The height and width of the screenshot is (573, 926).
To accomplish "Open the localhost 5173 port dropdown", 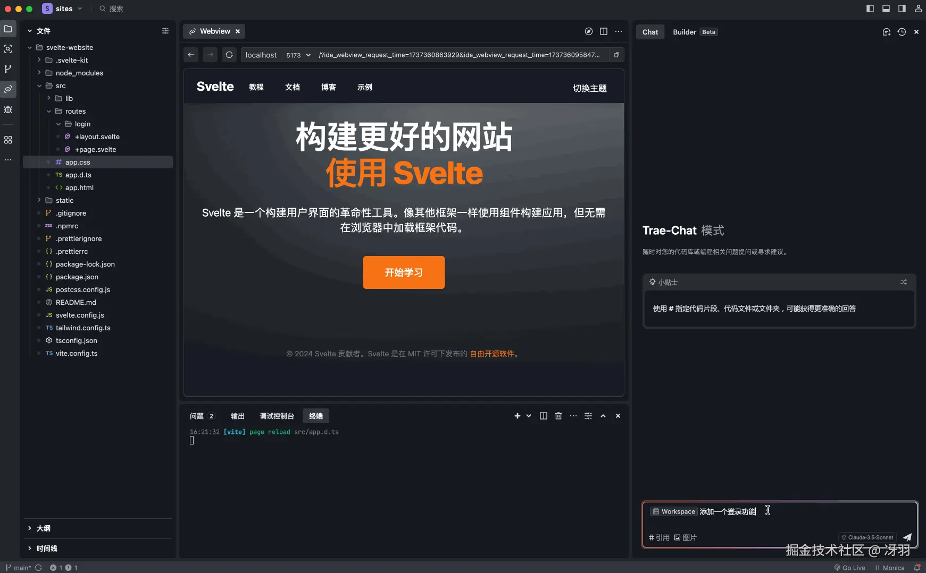I will [x=298, y=55].
